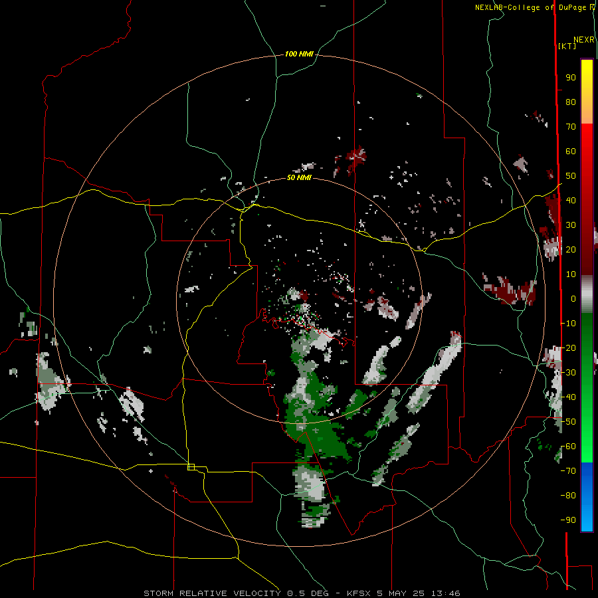The height and width of the screenshot is (598, 598).
Task: Select the "5 MAY 25" date text
Action: point(401,593)
